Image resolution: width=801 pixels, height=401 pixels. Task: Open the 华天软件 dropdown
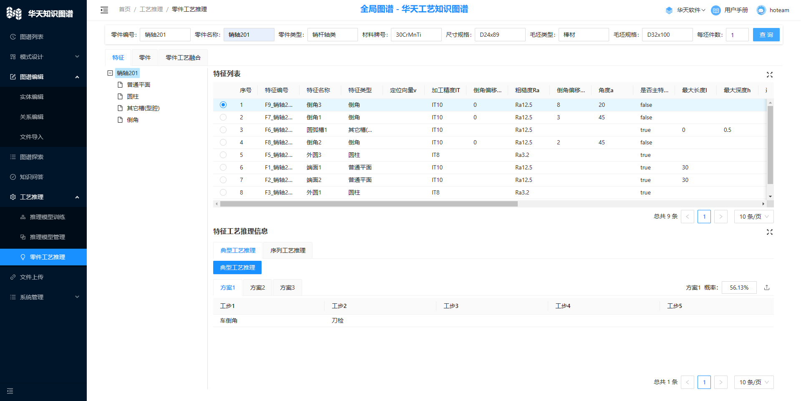(690, 10)
